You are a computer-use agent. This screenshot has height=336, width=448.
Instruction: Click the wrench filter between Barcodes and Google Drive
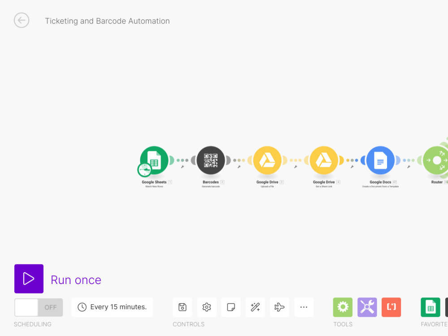[239, 167]
